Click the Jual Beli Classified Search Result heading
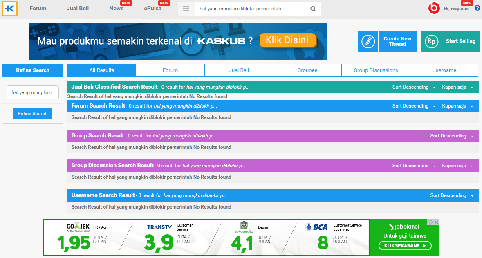 114,87
